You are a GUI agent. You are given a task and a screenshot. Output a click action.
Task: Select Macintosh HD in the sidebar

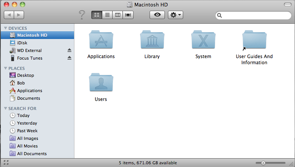[x=37, y=35]
